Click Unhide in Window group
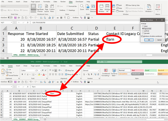The image size is (168, 121). (120, 11)
